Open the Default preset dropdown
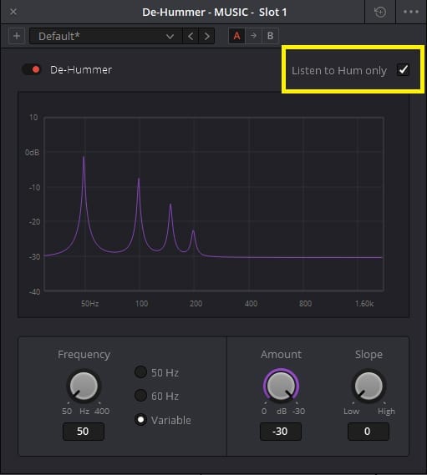 point(106,37)
